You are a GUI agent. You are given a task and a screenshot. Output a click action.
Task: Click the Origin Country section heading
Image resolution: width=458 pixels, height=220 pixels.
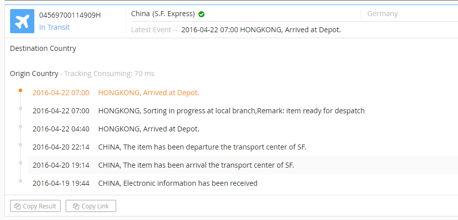[34, 74]
